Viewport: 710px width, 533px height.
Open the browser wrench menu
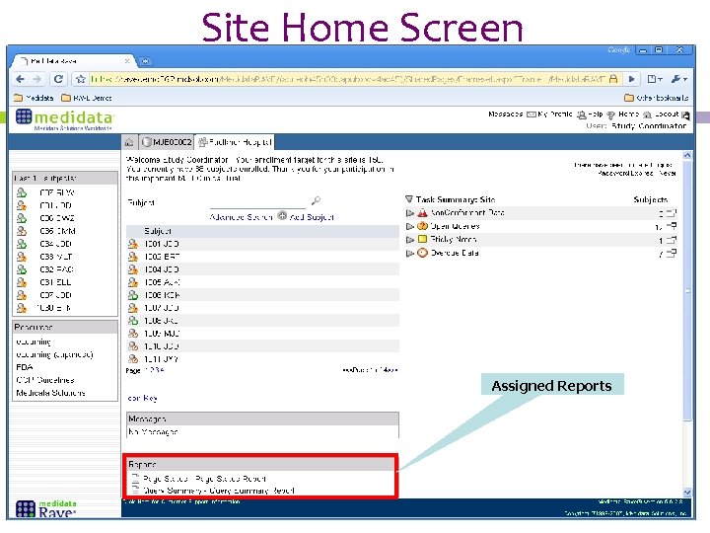tap(678, 79)
